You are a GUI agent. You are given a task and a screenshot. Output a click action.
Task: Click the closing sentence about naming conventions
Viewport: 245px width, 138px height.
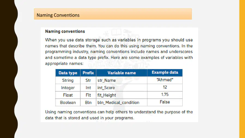pyautogui.click(x=119, y=115)
